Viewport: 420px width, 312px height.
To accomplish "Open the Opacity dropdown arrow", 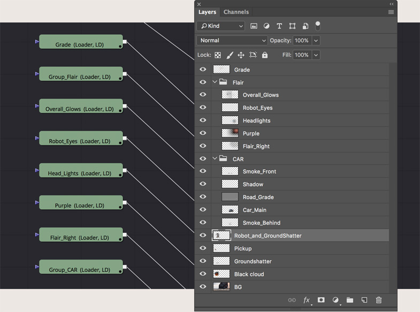I will tap(316, 41).
